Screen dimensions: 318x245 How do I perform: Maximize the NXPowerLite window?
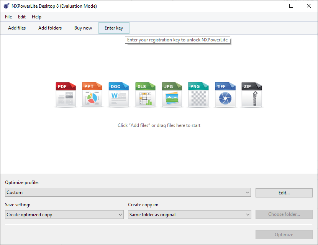(291, 6)
